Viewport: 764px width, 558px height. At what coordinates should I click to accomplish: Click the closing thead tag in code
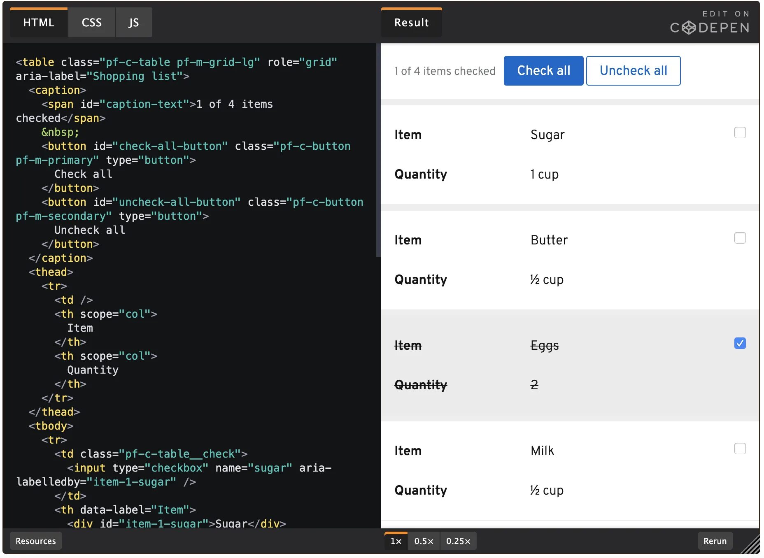(x=54, y=412)
